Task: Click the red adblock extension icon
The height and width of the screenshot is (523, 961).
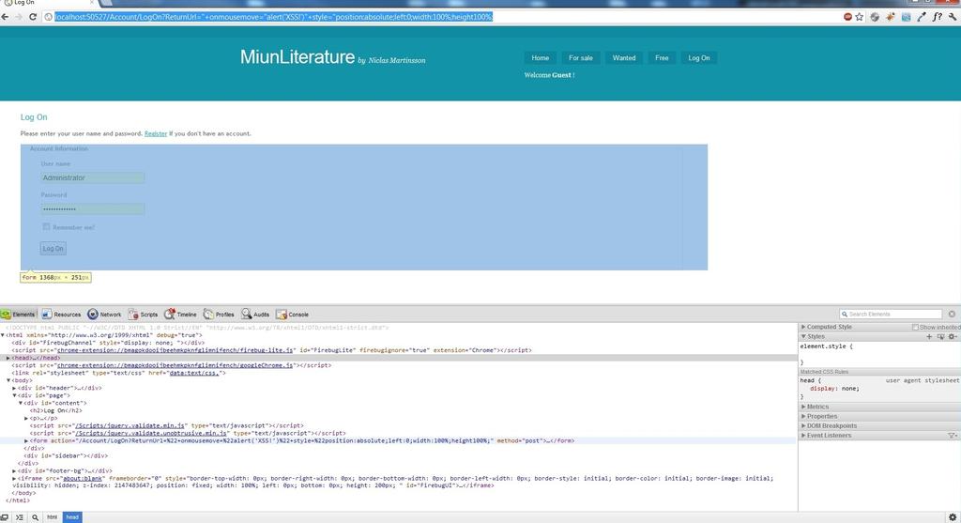Action: click(x=847, y=17)
